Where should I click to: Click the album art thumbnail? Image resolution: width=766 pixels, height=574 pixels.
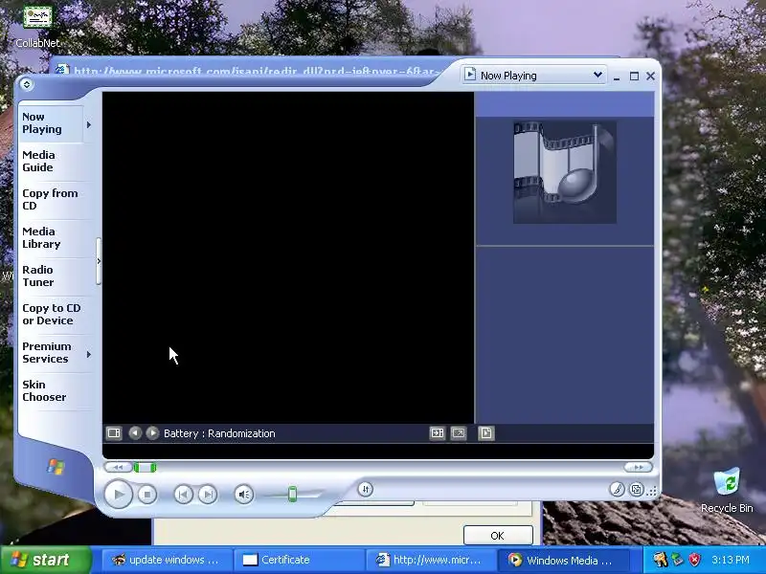[x=565, y=172]
